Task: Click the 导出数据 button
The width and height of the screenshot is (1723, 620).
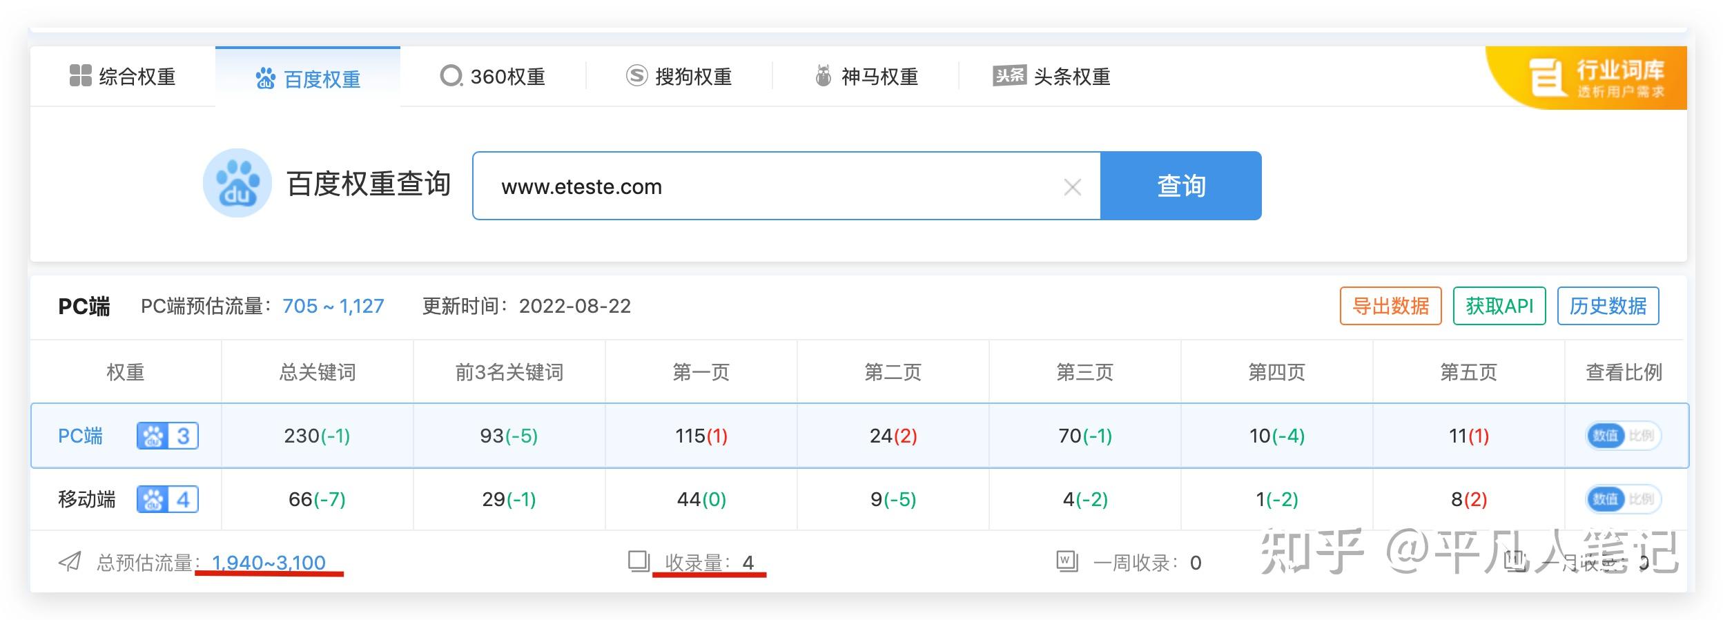Action: [1390, 306]
